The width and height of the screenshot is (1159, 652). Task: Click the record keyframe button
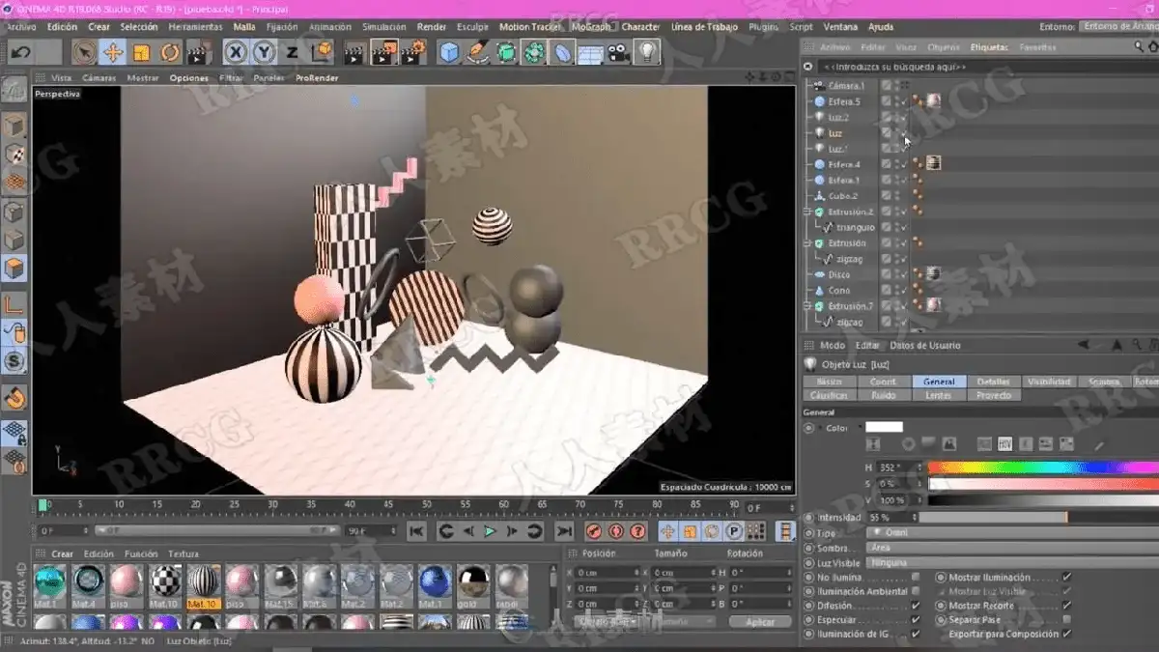[x=594, y=531]
